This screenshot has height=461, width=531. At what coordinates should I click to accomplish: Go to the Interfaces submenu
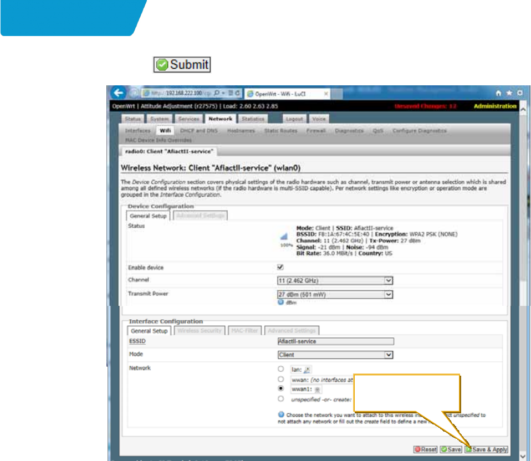tap(137, 131)
